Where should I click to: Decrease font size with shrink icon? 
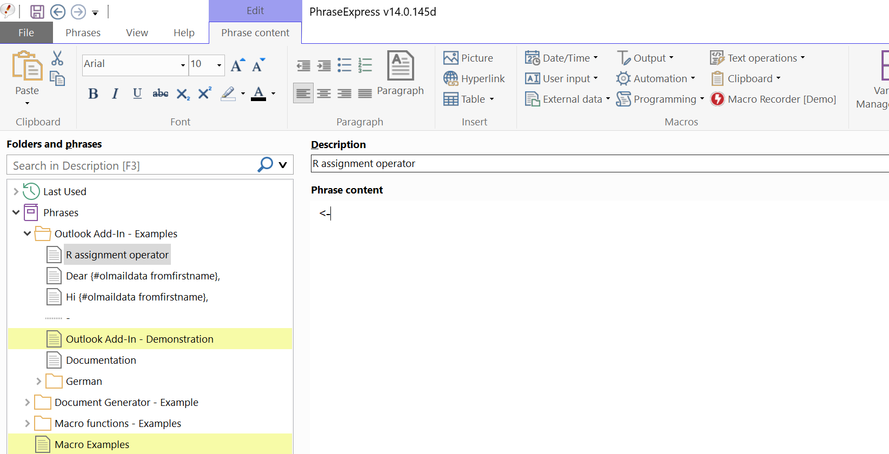[258, 65]
